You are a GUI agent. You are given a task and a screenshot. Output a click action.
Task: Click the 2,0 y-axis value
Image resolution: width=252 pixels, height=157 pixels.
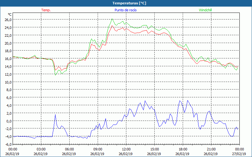pyautogui.click(x=9, y=113)
